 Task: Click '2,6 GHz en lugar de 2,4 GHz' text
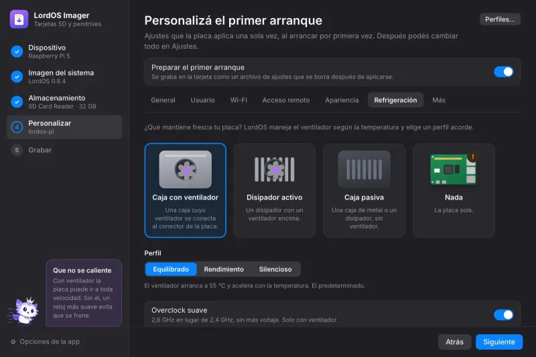pos(245,320)
